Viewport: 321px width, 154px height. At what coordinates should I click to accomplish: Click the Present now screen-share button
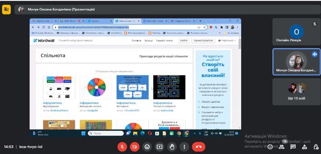point(159,147)
